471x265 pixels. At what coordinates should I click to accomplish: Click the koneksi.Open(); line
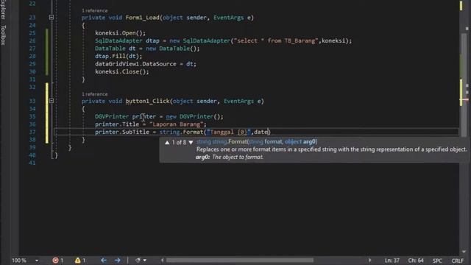(x=120, y=33)
